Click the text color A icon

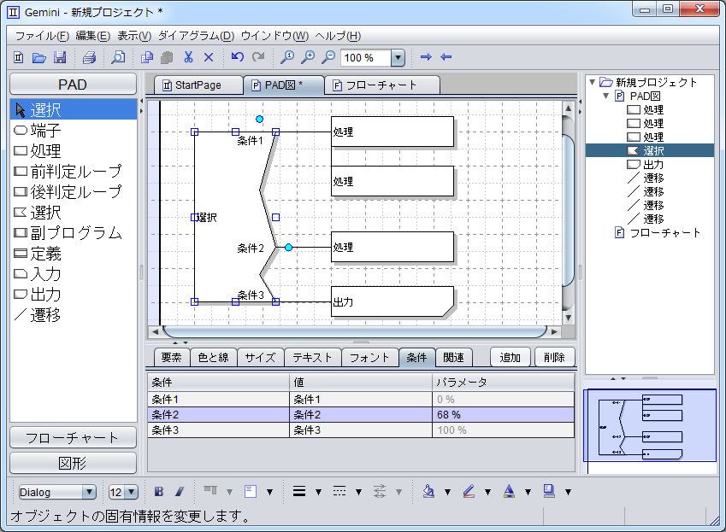(509, 491)
